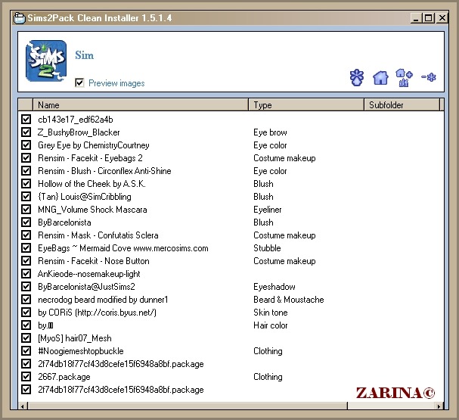The height and width of the screenshot is (420, 459).
Task: Click the Eyeliner type cell
Action: click(267, 210)
